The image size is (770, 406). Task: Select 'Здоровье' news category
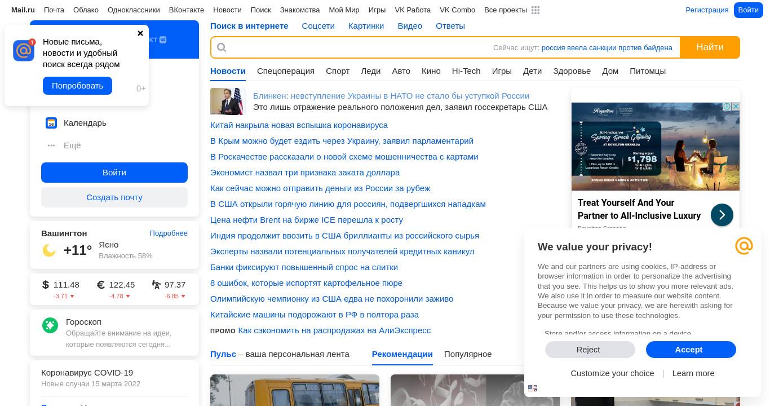(x=572, y=71)
